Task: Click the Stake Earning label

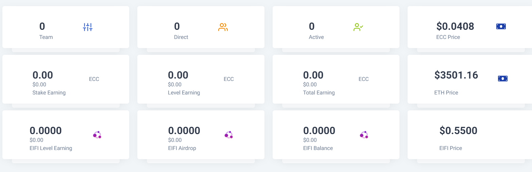Action: coord(49,93)
